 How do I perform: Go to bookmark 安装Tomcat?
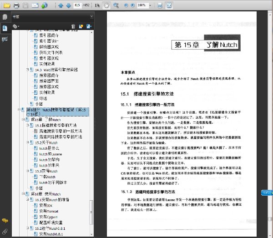(49, 211)
